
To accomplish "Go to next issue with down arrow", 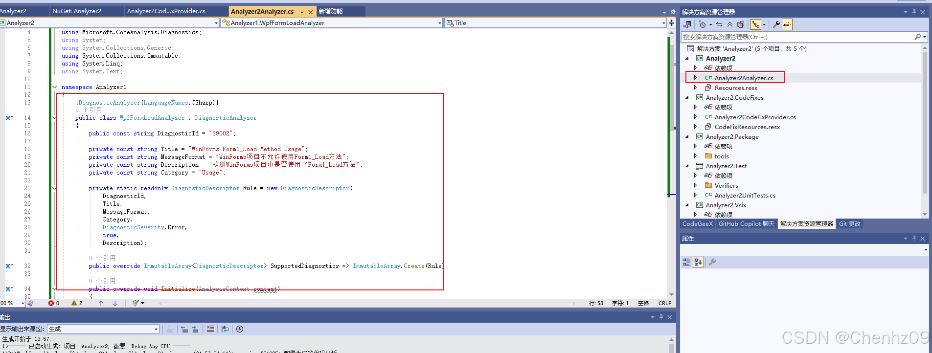I will click(x=115, y=303).
